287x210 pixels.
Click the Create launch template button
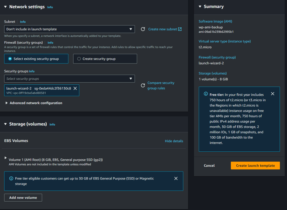click(x=255, y=166)
